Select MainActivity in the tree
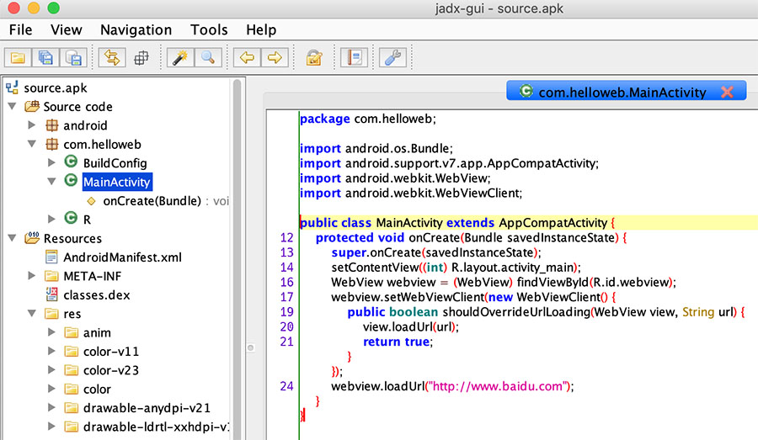Viewport: 758px width, 440px height. [117, 182]
